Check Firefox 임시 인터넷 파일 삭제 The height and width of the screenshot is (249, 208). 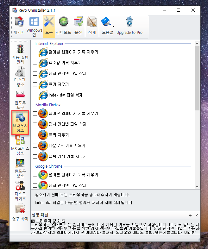tap(35, 124)
